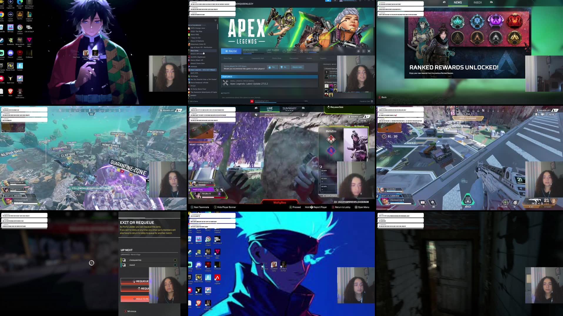Open the SUMMARY tab while spectating
563x316 pixels.
coord(289,108)
